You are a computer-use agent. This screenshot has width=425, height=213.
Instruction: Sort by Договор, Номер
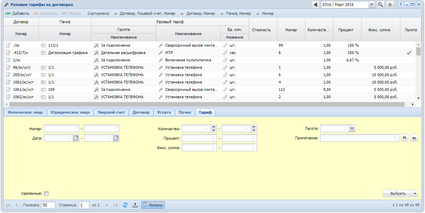point(197,13)
